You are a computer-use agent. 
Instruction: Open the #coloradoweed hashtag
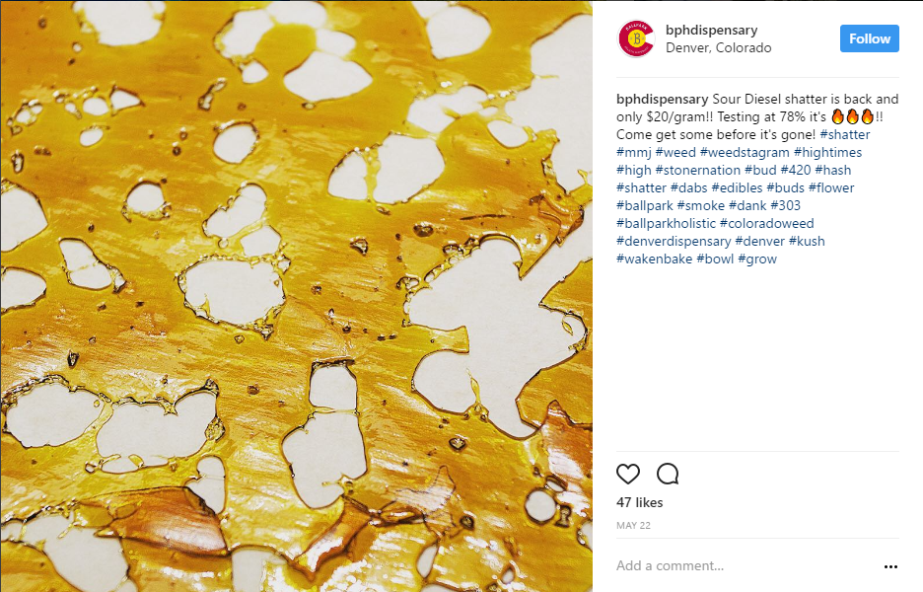tap(766, 224)
